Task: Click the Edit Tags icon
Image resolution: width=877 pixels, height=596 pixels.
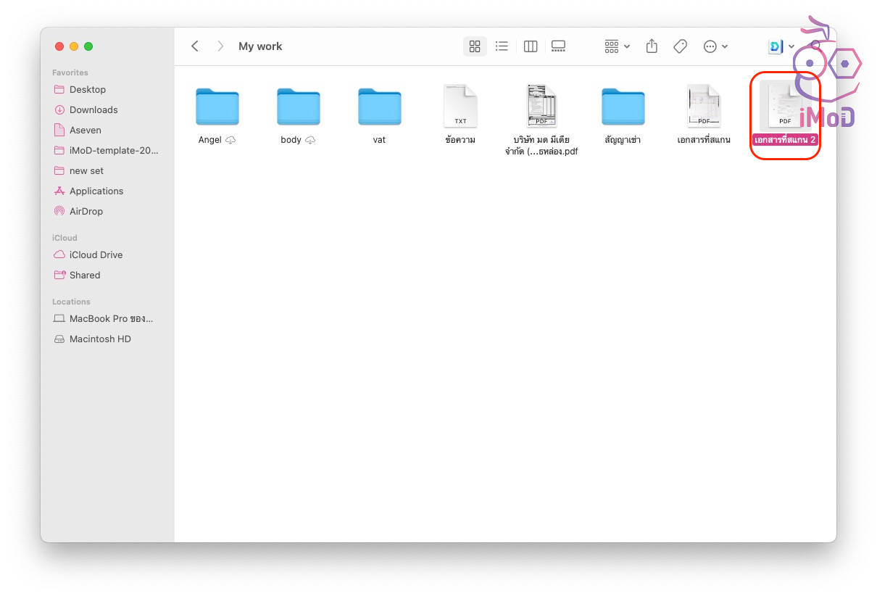Action: [680, 46]
